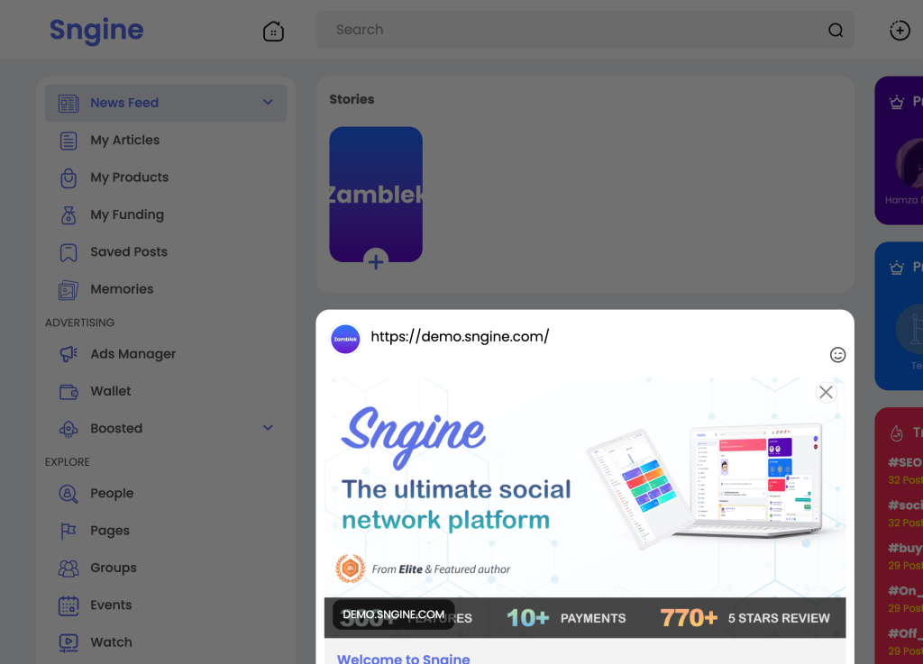The image size is (923, 664).
Task: Click the Sngine logo
Action: tap(96, 30)
